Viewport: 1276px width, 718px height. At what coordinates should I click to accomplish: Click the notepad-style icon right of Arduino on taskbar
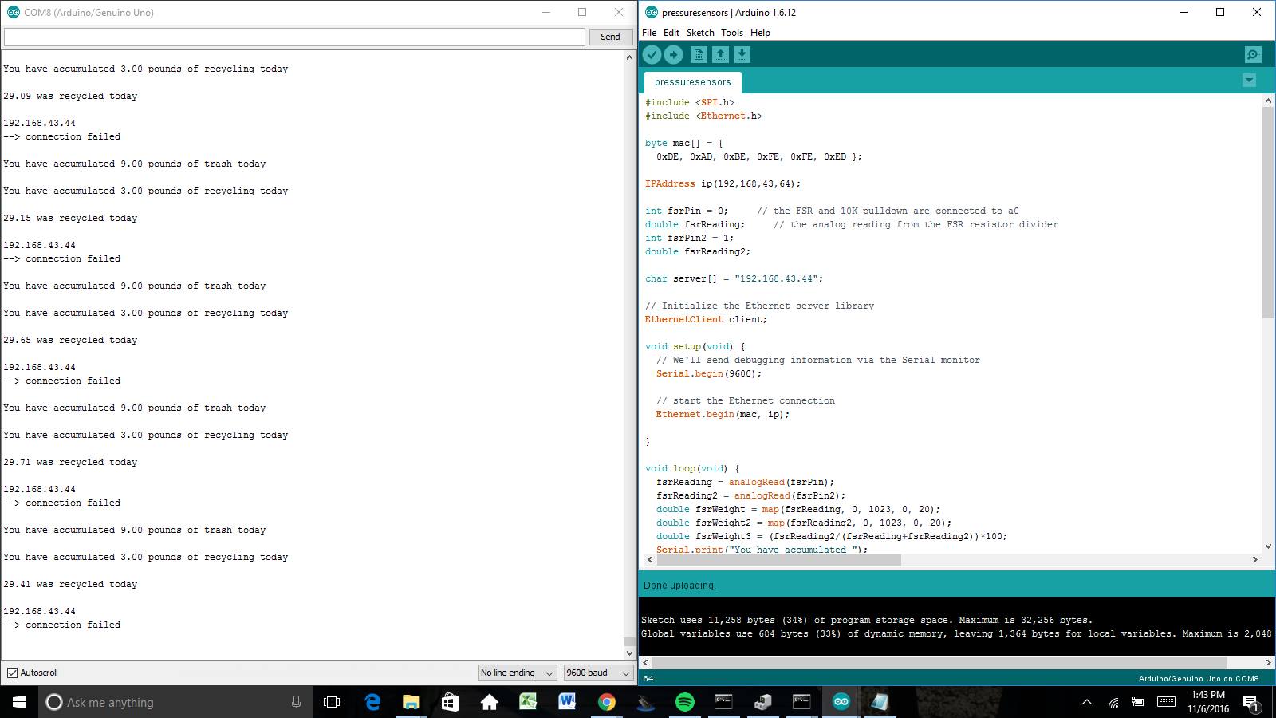click(880, 702)
